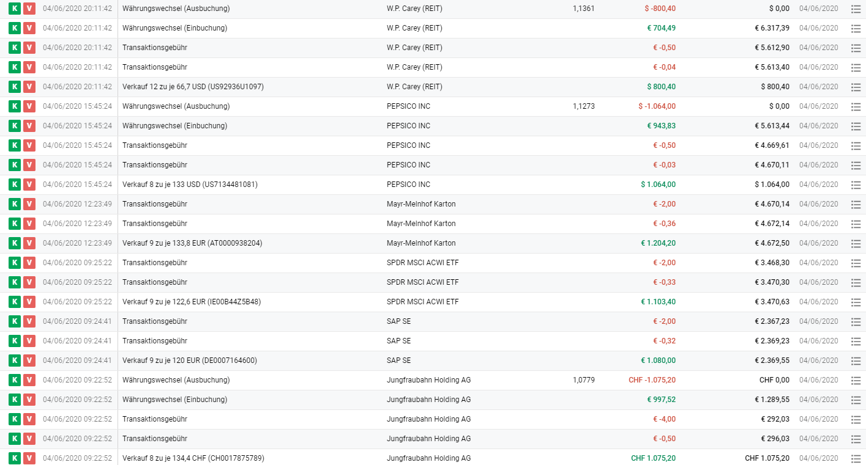The width and height of the screenshot is (866, 465).
Task: Click SPDR MSCI ACWI ETF in Verkauf row
Action: click(422, 302)
